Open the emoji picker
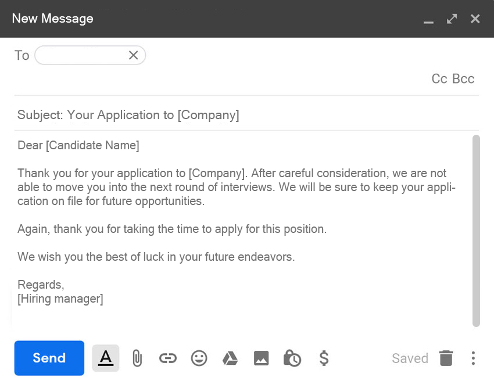Viewport: 494px width, 388px height. [199, 358]
